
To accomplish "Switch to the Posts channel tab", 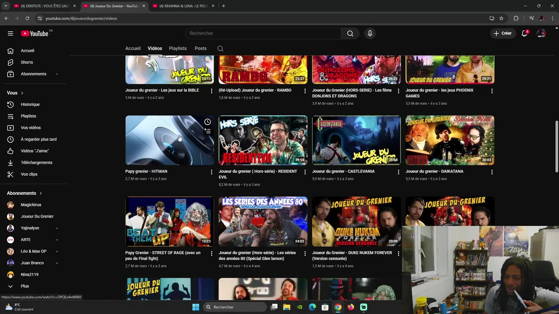I will 200,48.
